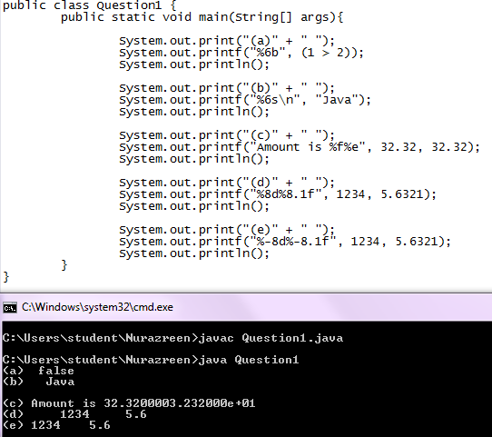Click the print("(b)" + " ") code line
Screen dimensions: 492x437
pyautogui.click(x=227, y=88)
